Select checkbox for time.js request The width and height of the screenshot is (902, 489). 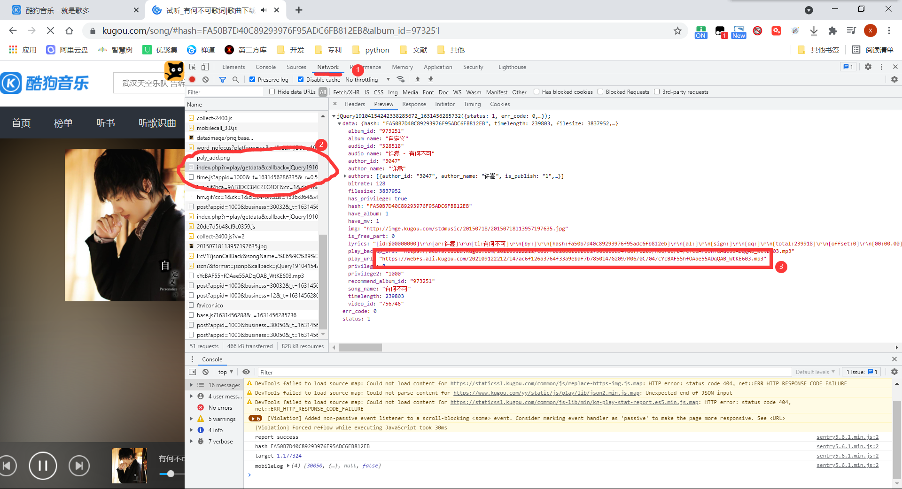(x=191, y=177)
